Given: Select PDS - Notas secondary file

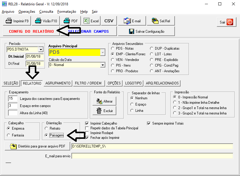Looking at the screenshot, I should coord(112,48).
